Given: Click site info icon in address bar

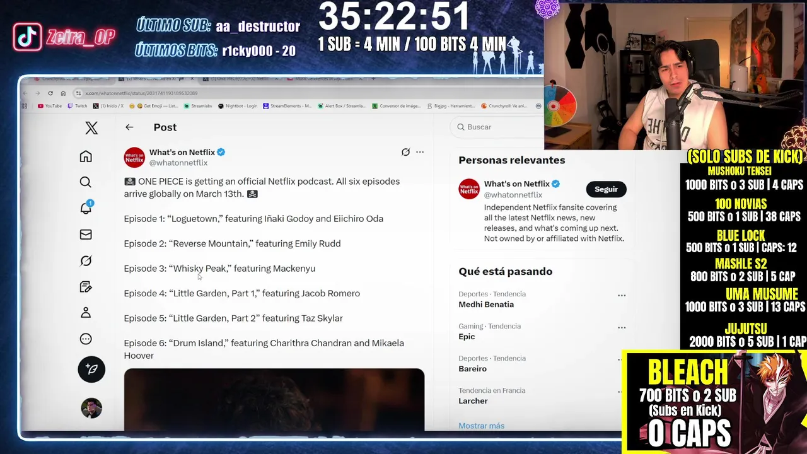Looking at the screenshot, I should (x=78, y=93).
